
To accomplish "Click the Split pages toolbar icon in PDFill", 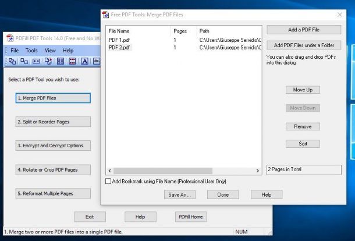I will pyautogui.click(x=24, y=61).
